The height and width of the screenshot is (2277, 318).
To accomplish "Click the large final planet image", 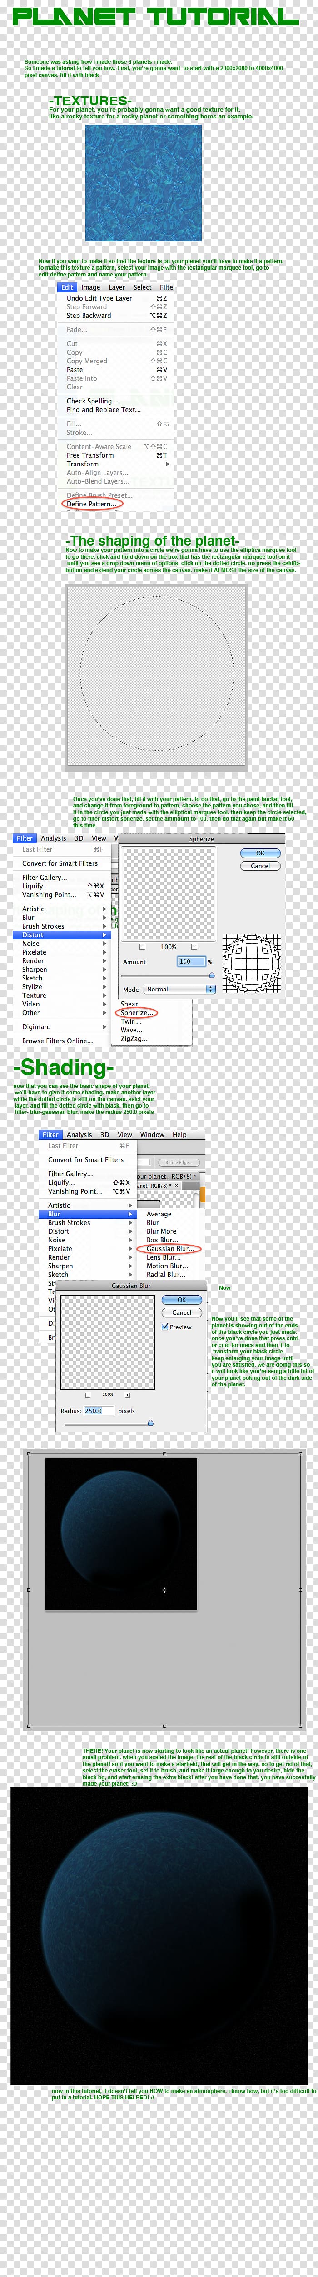I will point(159,1936).
